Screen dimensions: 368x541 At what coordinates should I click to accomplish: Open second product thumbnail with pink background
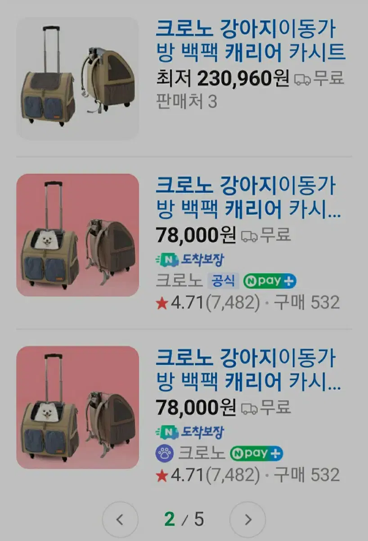[78, 235]
